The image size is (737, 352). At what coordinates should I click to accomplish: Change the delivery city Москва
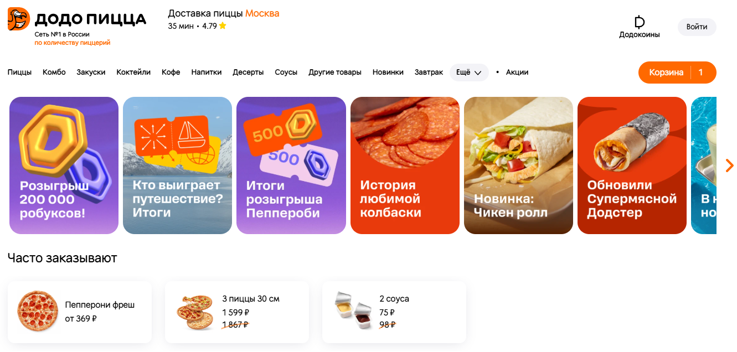coord(262,13)
